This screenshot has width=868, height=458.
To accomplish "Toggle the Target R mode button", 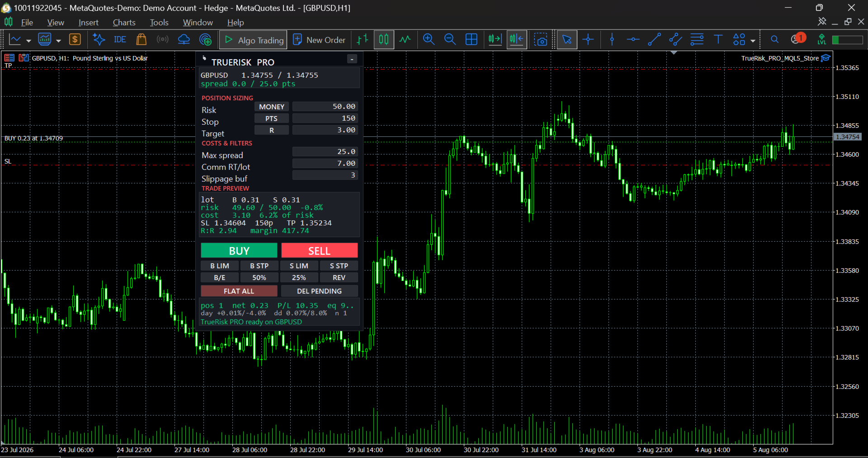I will point(272,130).
